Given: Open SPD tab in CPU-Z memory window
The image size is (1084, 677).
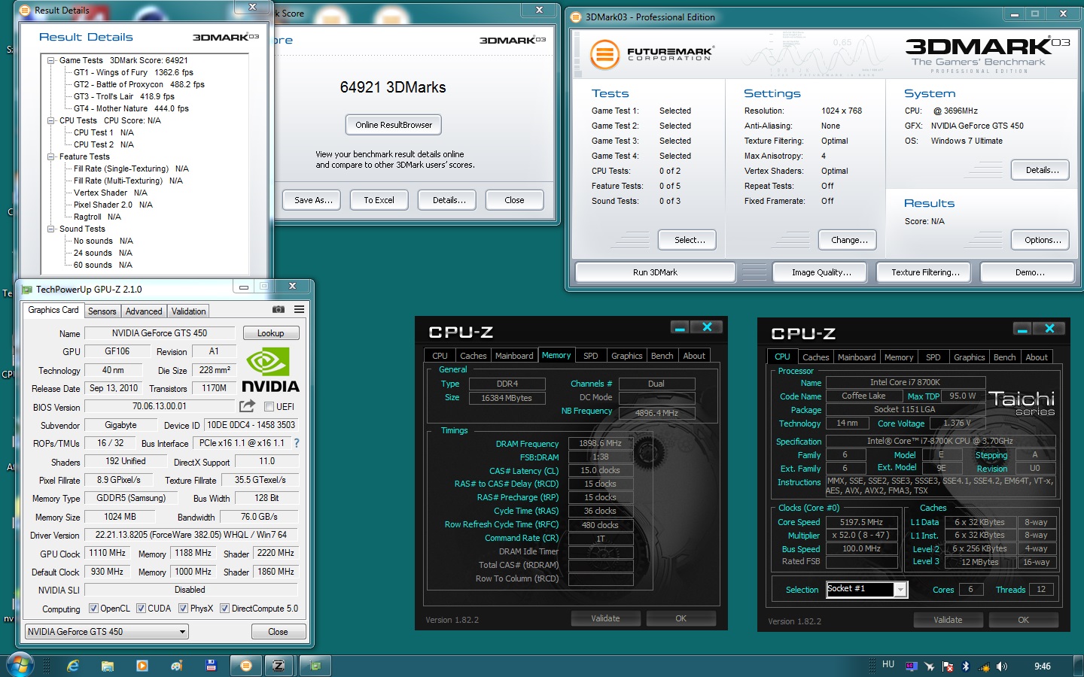Looking at the screenshot, I should tap(591, 356).
